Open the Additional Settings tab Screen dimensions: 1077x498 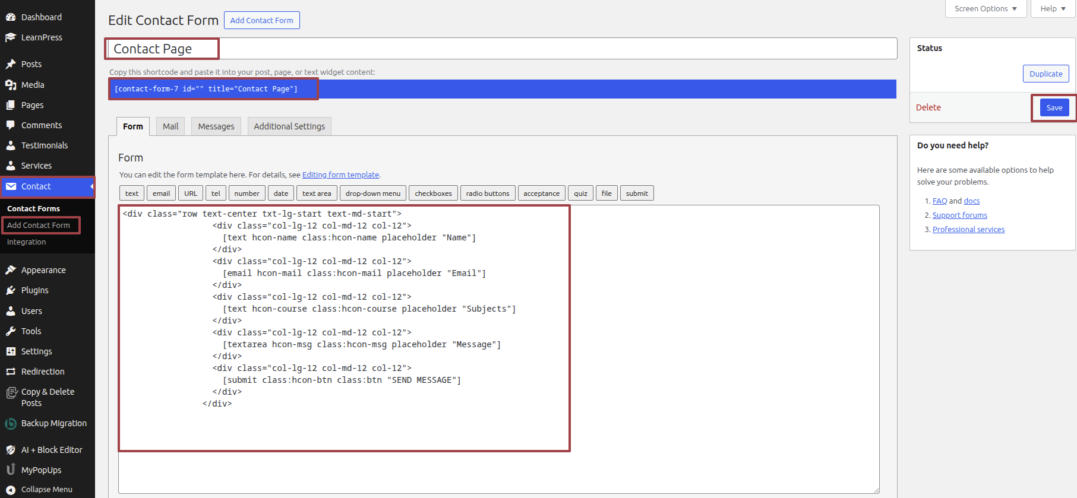pyautogui.click(x=289, y=126)
